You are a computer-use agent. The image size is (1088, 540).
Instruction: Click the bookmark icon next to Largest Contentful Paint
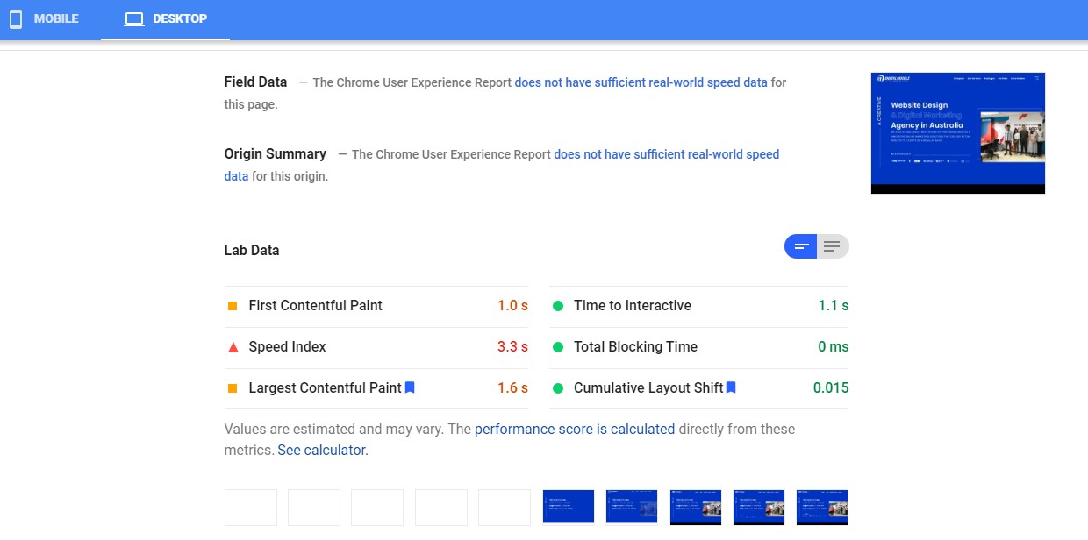[409, 387]
